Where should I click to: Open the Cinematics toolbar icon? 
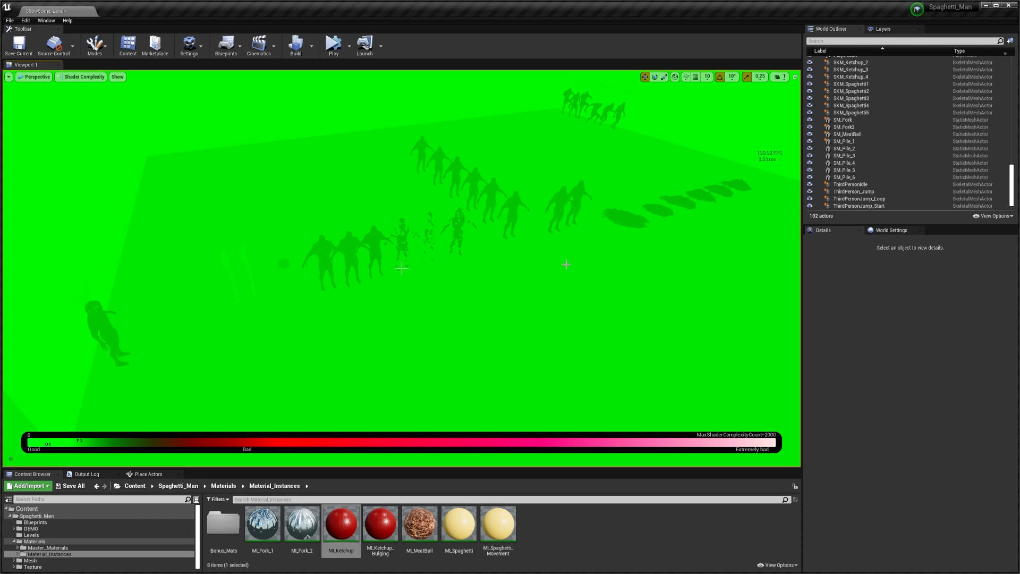pyautogui.click(x=259, y=45)
